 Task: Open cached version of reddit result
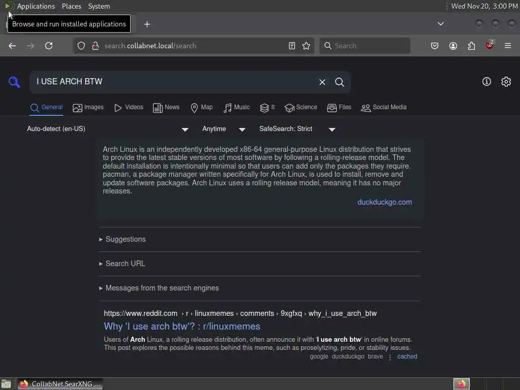(x=407, y=356)
